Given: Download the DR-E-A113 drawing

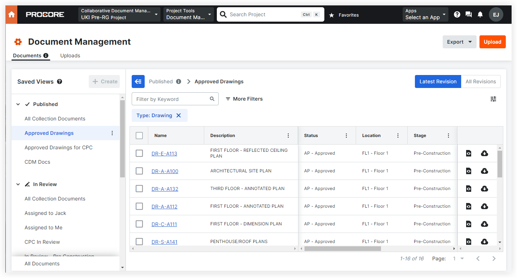Looking at the screenshot, I should tap(484, 153).
